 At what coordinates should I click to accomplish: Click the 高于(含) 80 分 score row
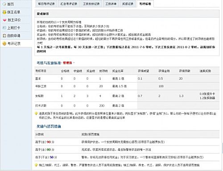(x=127, y=150)
